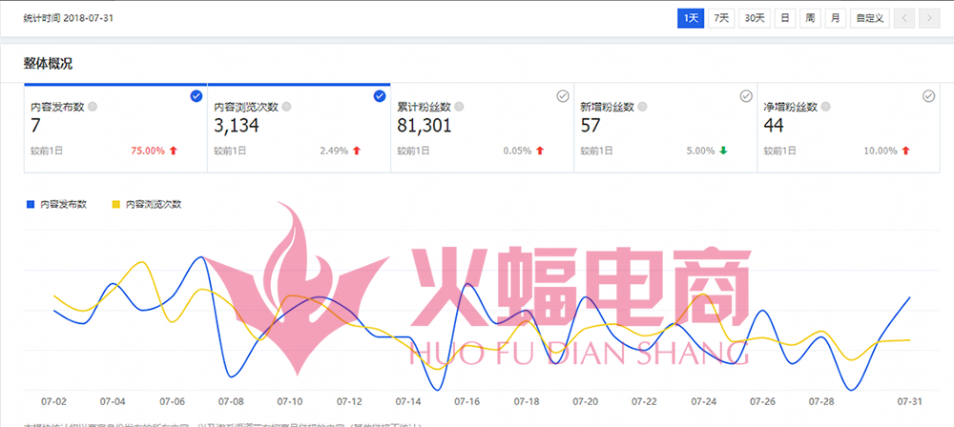
Task: Uncheck the 内容发布数 metric card checkmark
Action: pyautogui.click(x=196, y=95)
